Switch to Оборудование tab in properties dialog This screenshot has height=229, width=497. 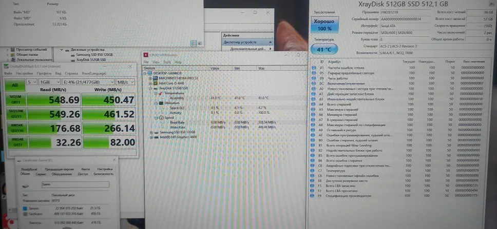(x=62, y=174)
